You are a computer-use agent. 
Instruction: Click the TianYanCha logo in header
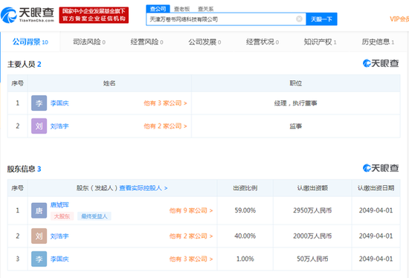[28, 15]
